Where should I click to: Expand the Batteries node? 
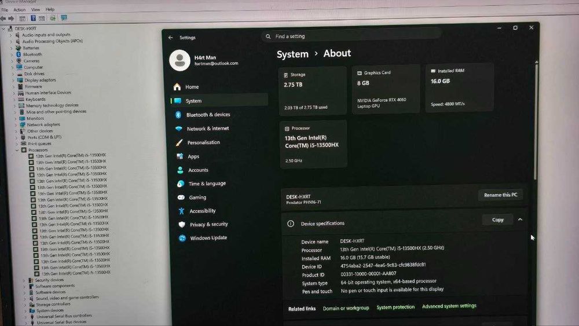pyautogui.click(x=12, y=48)
